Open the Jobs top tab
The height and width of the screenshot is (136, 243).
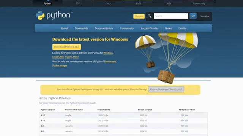[169, 3]
